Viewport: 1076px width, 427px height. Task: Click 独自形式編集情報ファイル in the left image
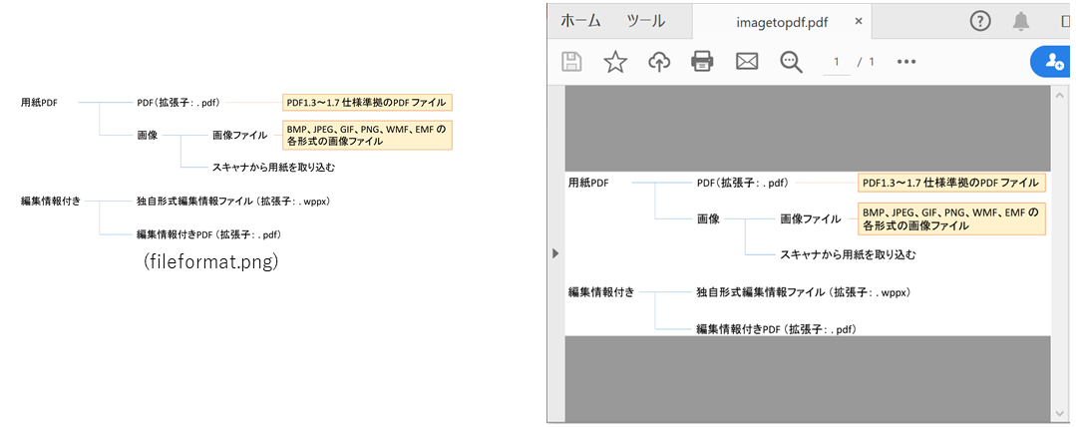233,201
